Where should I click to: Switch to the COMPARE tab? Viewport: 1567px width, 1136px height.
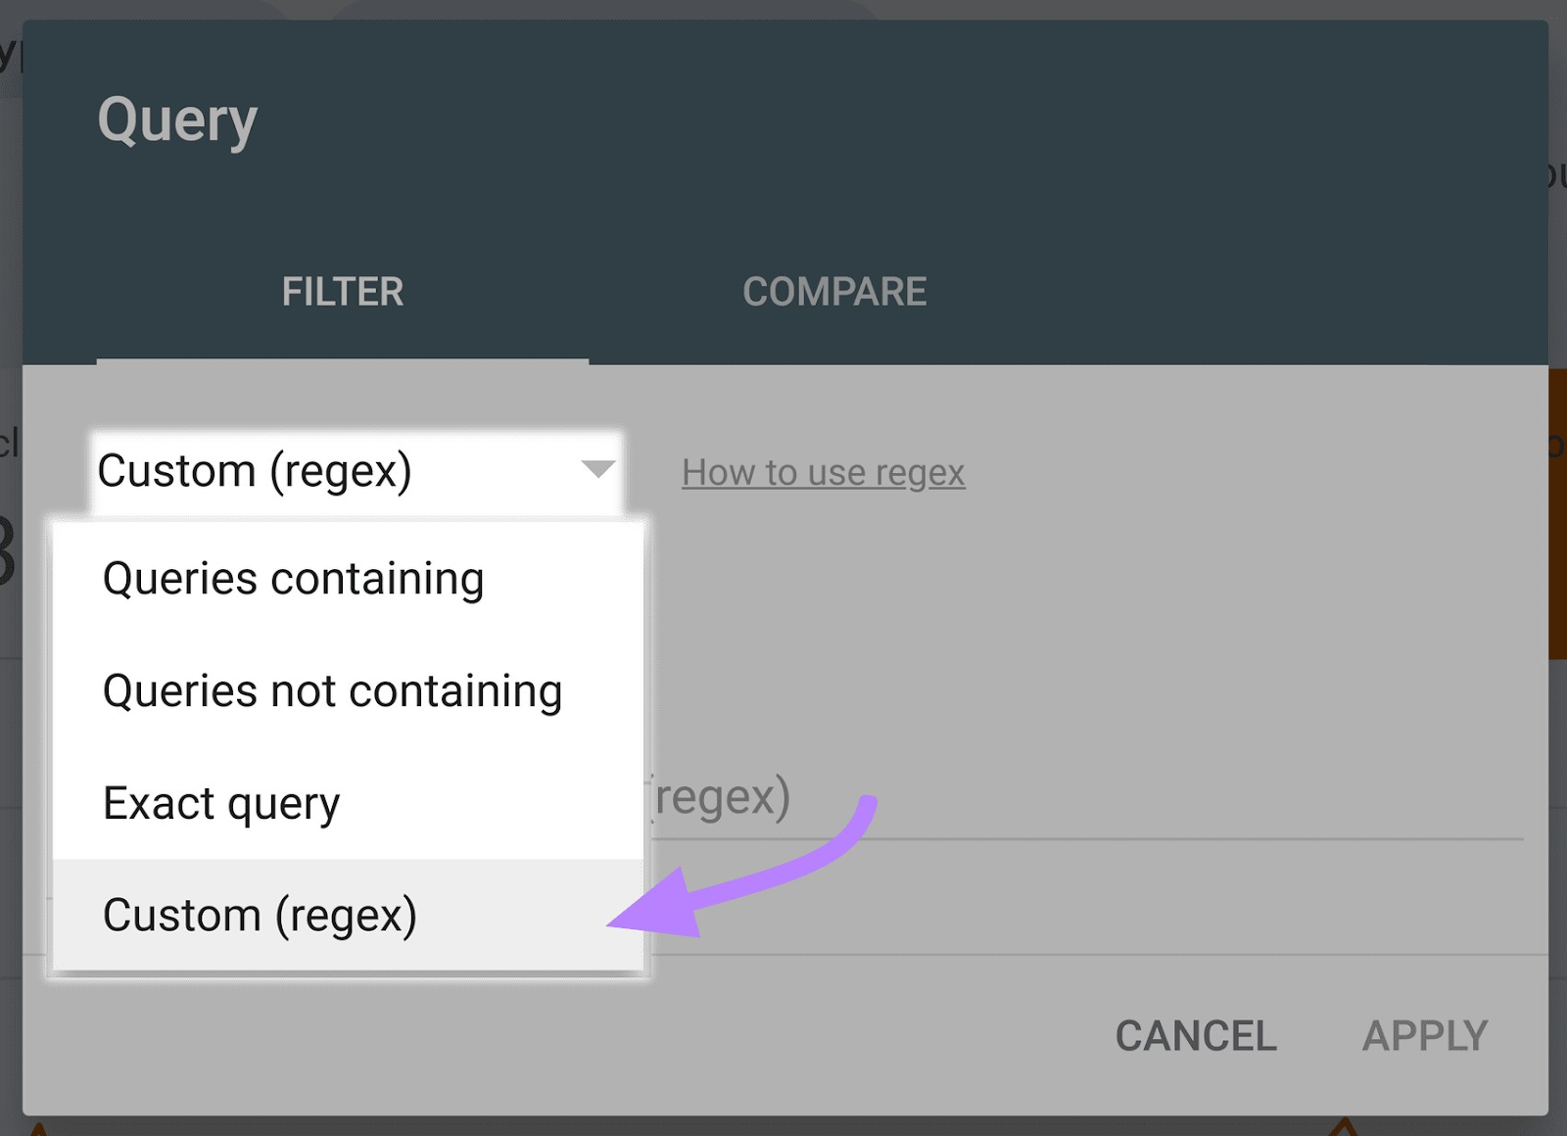[x=834, y=292]
